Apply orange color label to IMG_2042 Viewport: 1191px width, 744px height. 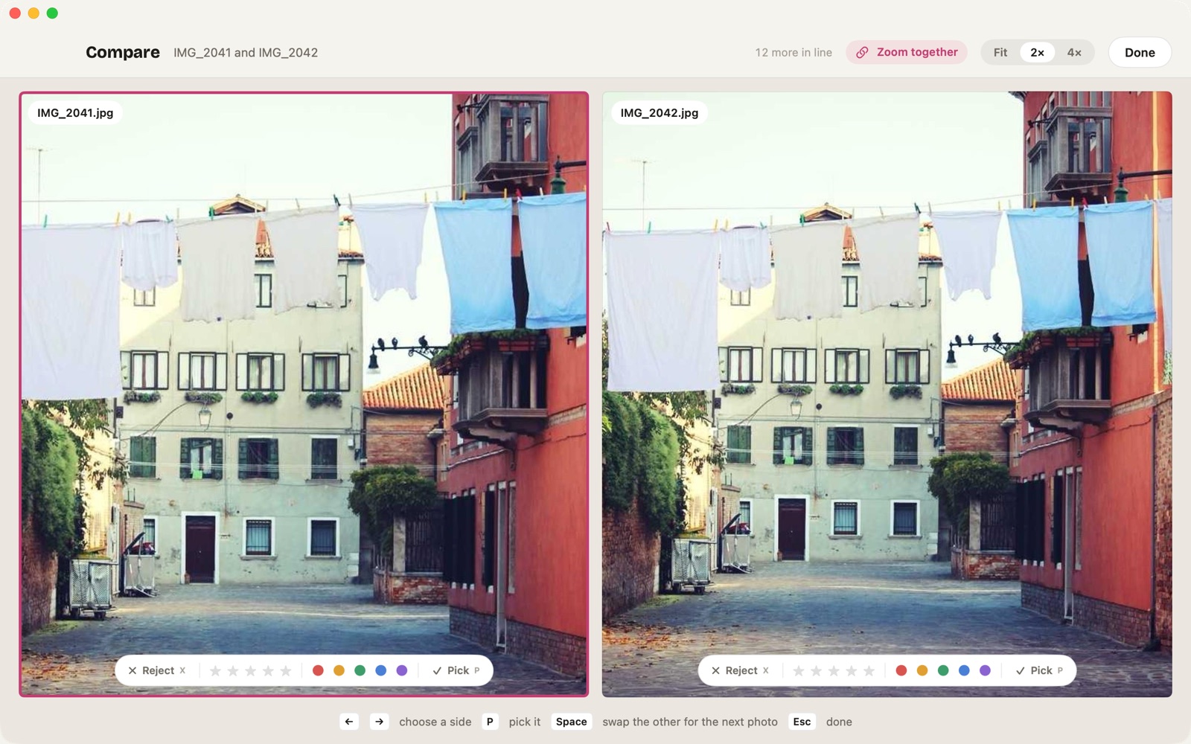(922, 670)
